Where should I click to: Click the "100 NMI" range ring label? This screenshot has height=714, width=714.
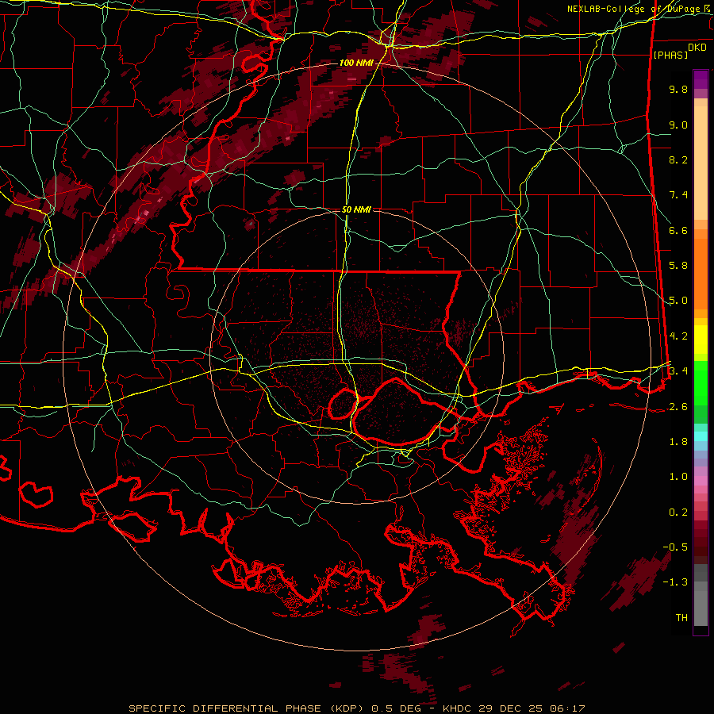pyautogui.click(x=355, y=63)
